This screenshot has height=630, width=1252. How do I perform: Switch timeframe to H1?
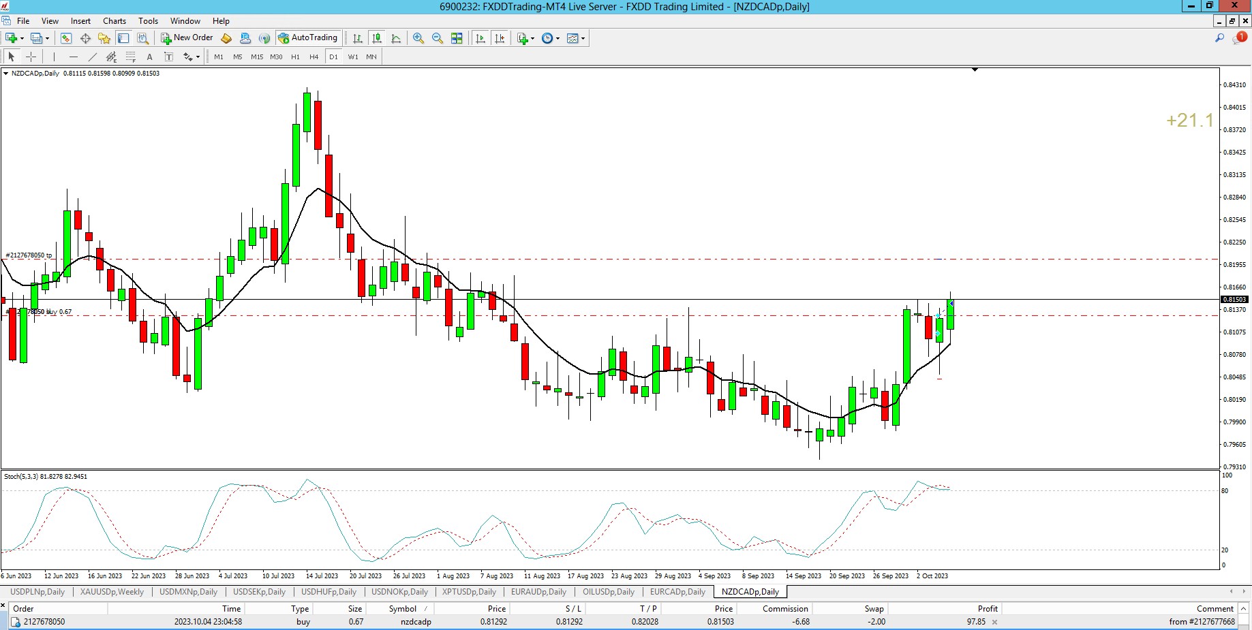[295, 57]
